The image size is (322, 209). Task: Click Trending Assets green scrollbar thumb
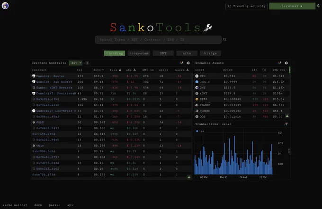[289, 70]
